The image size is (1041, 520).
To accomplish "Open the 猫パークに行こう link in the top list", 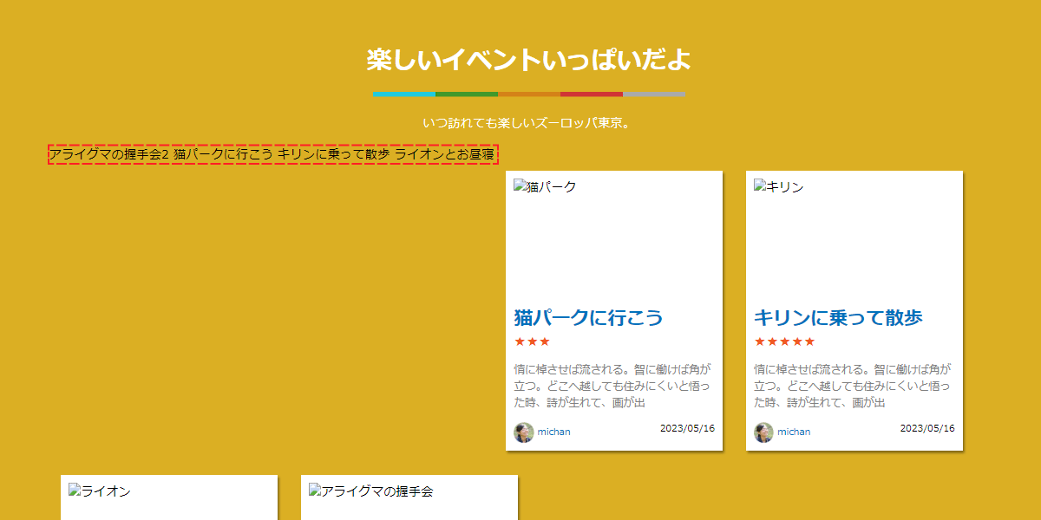I will click(223, 154).
